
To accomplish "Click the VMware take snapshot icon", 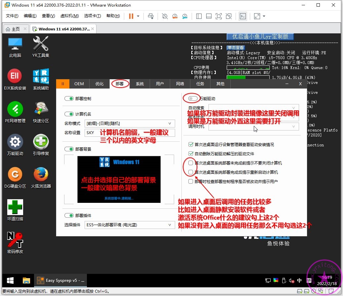I will (165, 16).
